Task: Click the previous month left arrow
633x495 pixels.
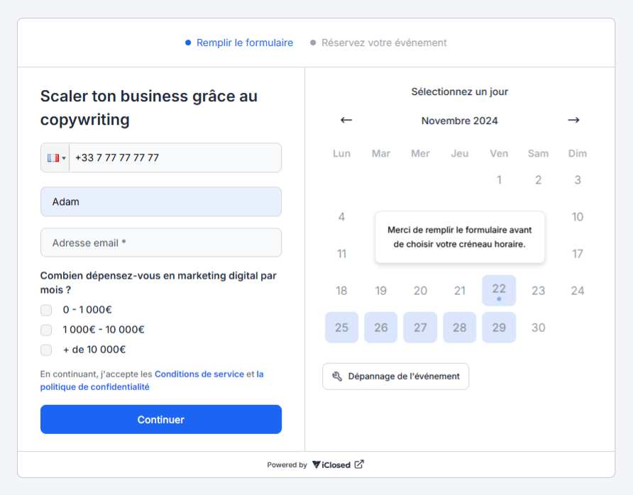Action: point(346,120)
